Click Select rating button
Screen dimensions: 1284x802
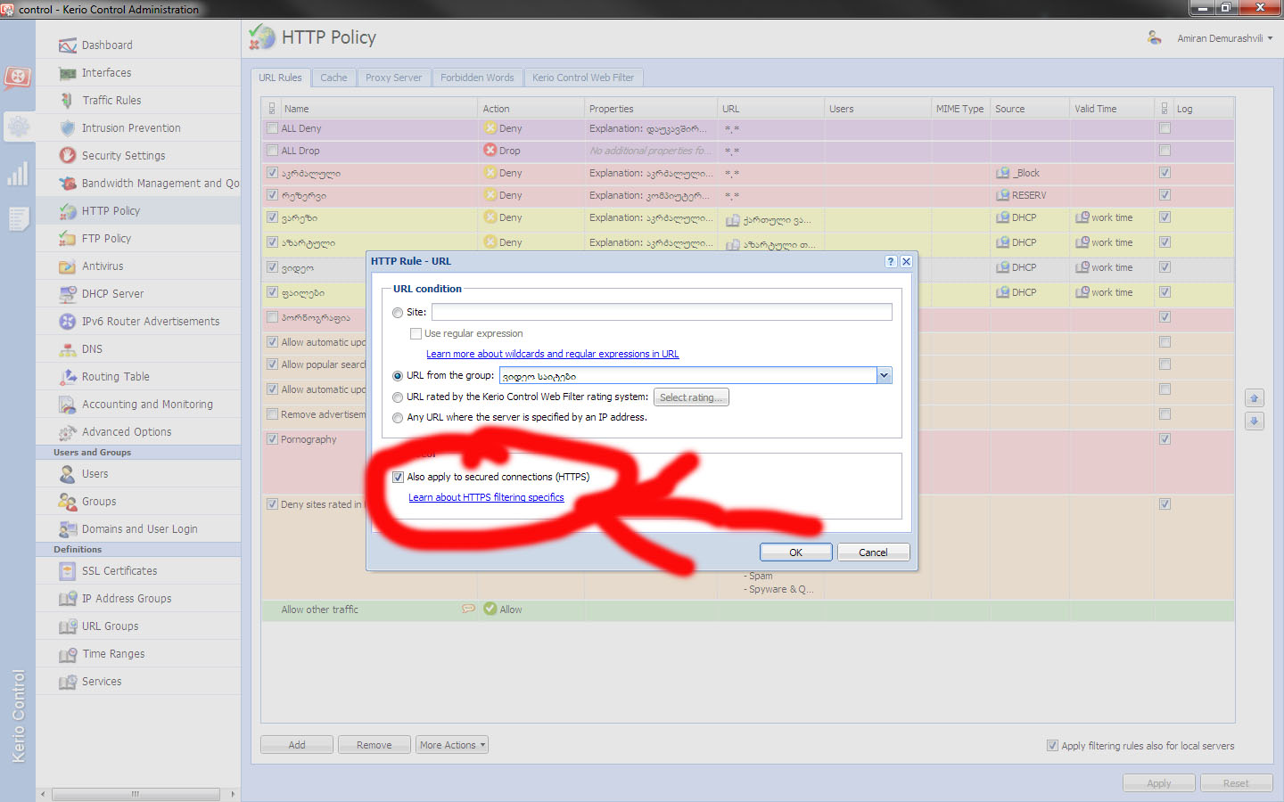tap(691, 397)
